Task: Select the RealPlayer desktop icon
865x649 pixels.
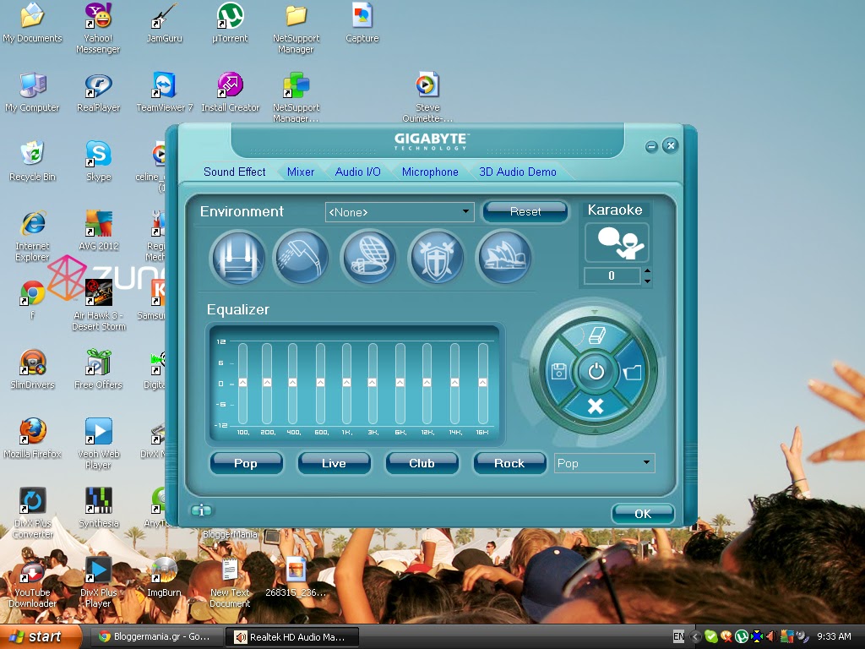Action: tap(98, 92)
